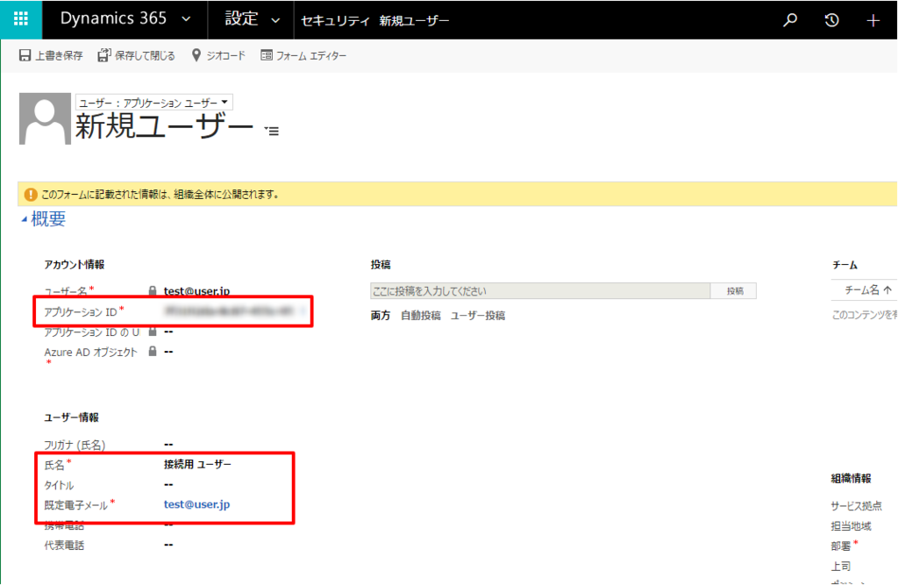The width and height of the screenshot is (898, 585).
Task: Click the 上司 field label
Action: (841, 566)
